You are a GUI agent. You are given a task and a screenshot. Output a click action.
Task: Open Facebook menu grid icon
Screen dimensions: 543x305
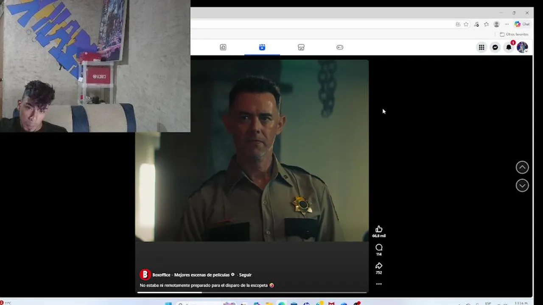pos(481,47)
